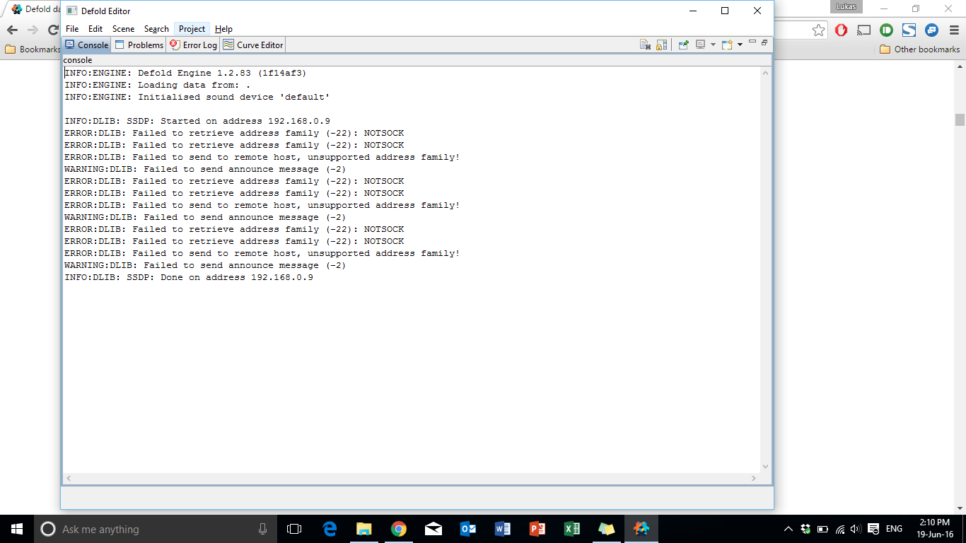Open the Edit menu
966x543 pixels.
[95, 29]
